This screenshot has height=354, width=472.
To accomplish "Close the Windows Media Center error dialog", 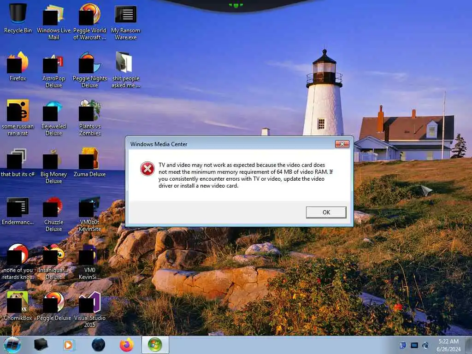I will pyautogui.click(x=342, y=144).
